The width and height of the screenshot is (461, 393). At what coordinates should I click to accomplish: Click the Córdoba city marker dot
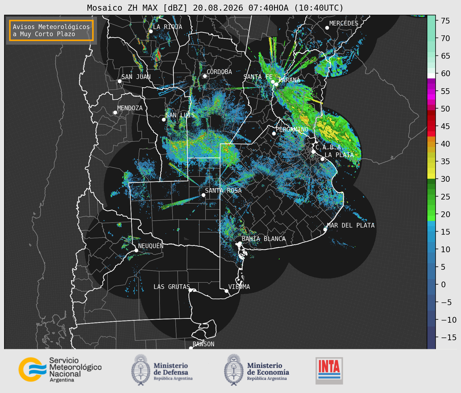point(205,76)
